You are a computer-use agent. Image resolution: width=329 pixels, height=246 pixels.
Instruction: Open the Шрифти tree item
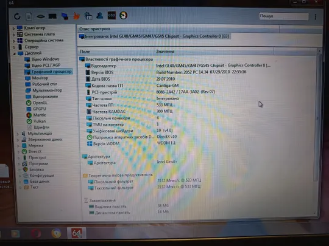point(38,127)
